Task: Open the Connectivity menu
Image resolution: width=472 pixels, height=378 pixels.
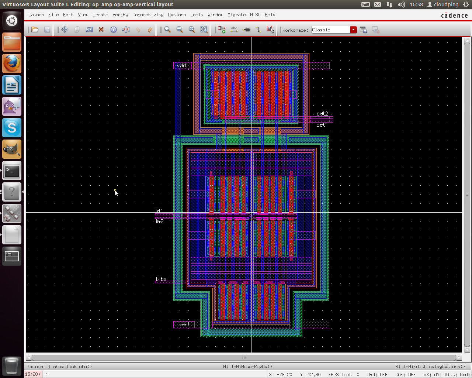Action: (148, 15)
